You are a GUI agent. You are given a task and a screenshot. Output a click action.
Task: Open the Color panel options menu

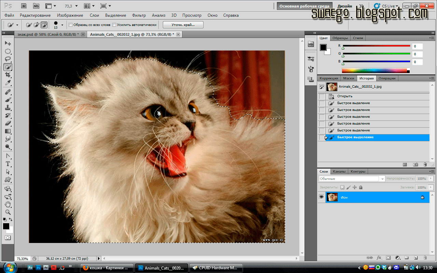[x=432, y=38]
